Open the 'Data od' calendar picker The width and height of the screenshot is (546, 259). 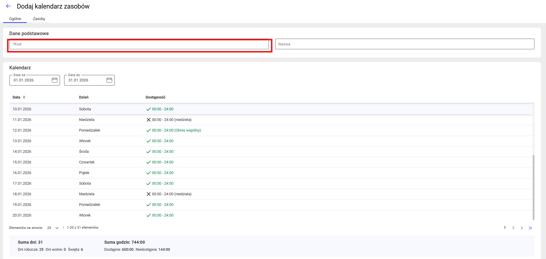pos(55,80)
